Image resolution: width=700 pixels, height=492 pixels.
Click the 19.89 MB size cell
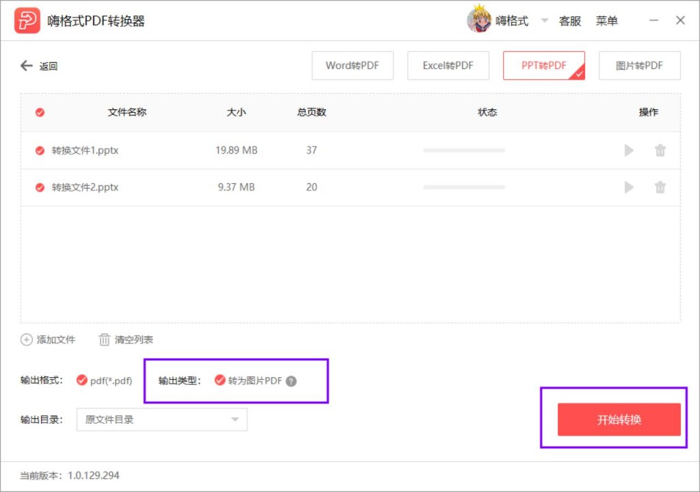(236, 150)
